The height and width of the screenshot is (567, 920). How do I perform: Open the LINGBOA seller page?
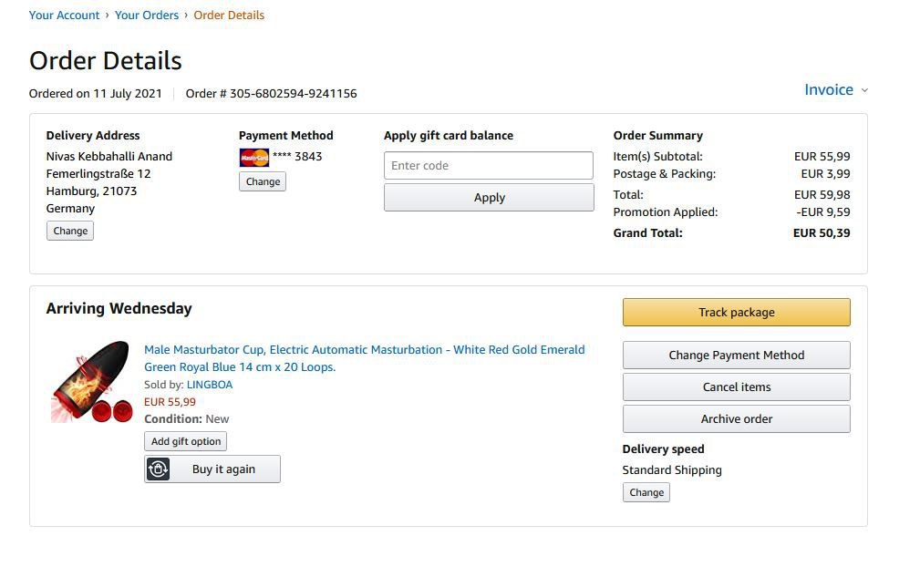tap(210, 385)
